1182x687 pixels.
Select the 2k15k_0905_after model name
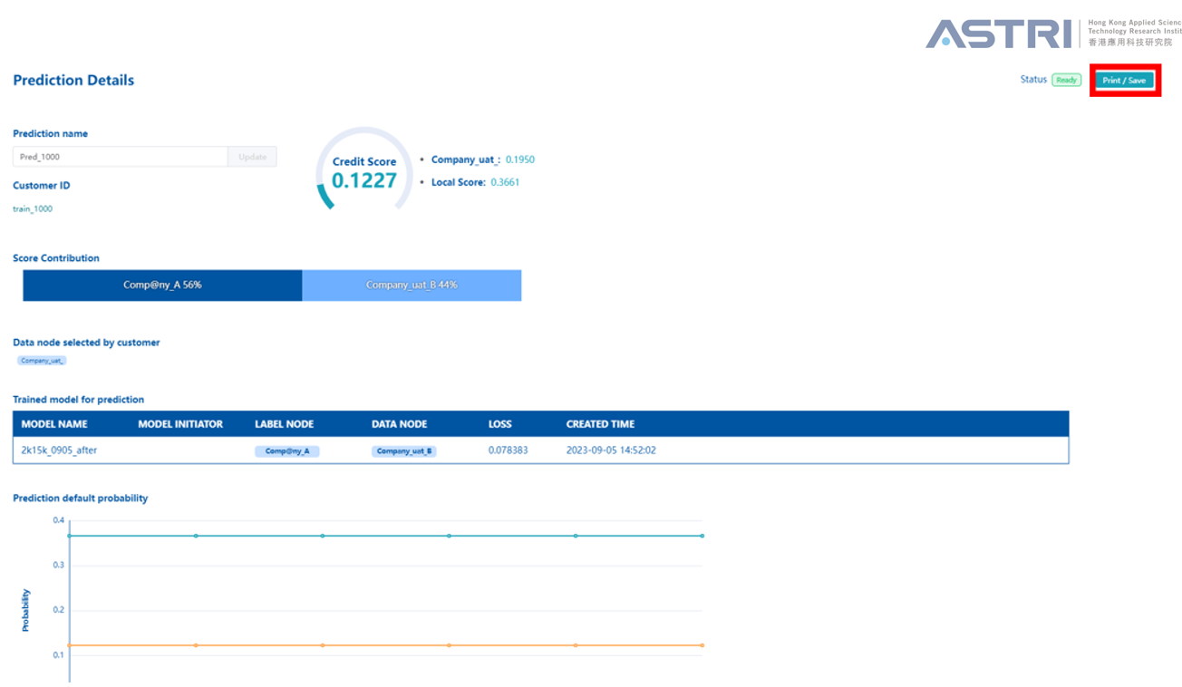pyautogui.click(x=59, y=450)
